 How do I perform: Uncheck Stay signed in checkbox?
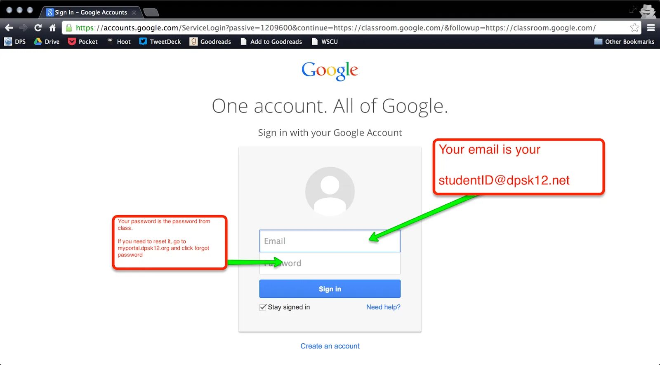(x=263, y=307)
